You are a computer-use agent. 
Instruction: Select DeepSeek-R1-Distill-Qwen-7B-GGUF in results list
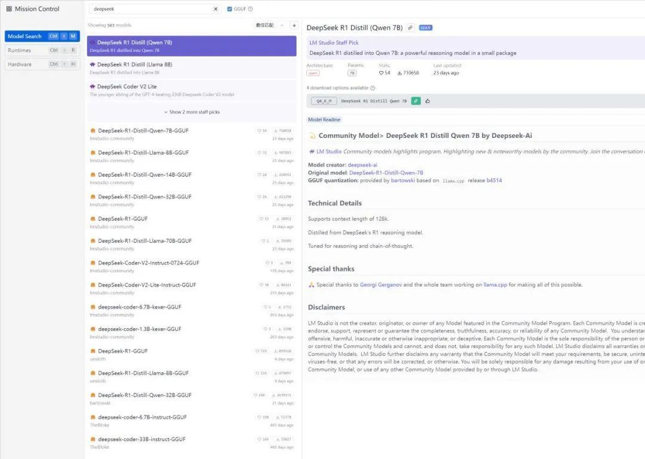pos(192,134)
